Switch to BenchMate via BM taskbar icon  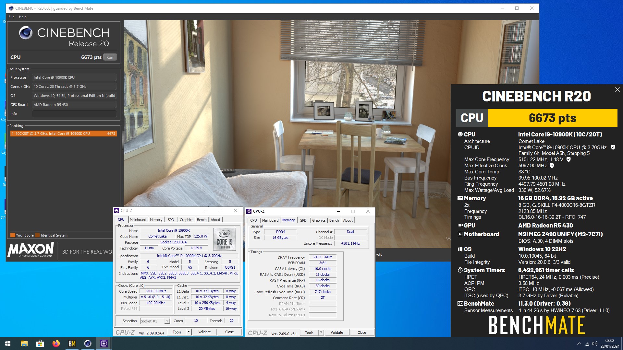point(72,344)
